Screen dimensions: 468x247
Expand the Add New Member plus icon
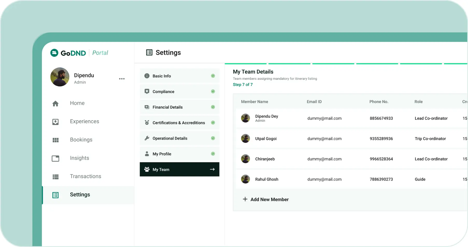(x=245, y=199)
